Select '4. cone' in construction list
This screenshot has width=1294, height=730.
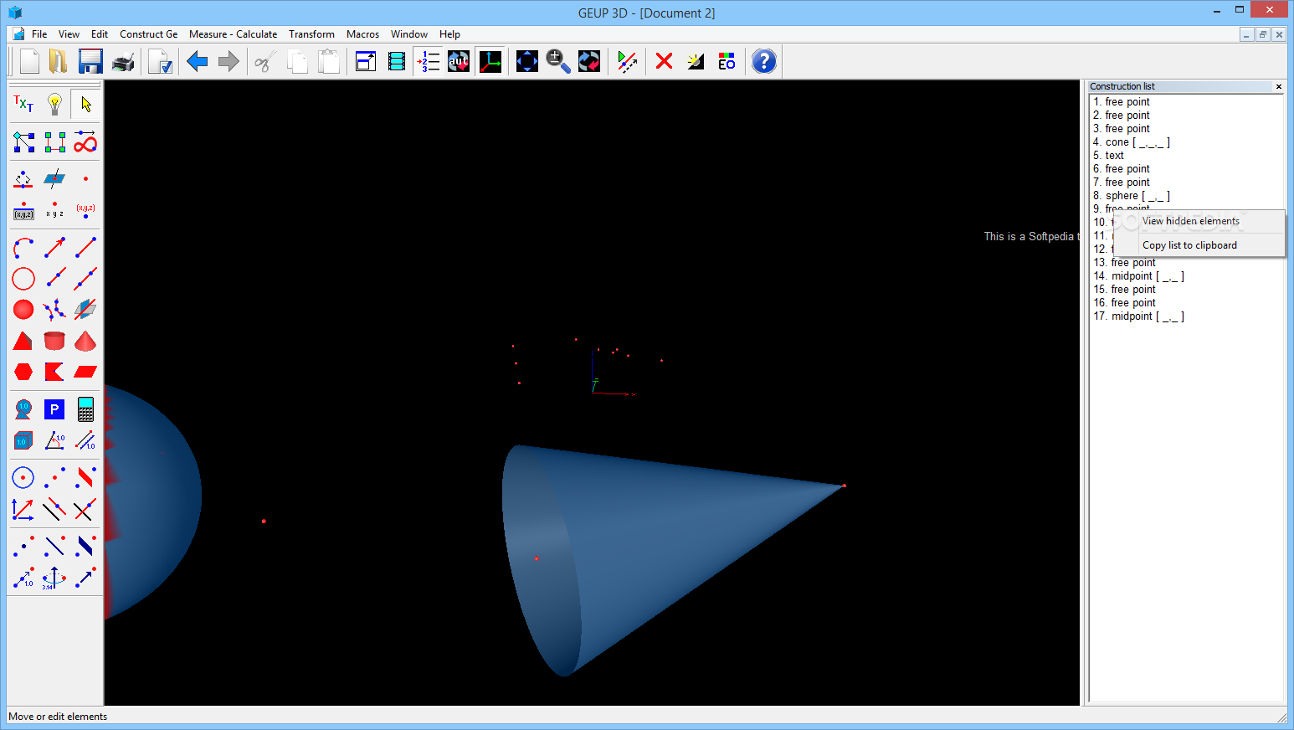[1132, 142]
